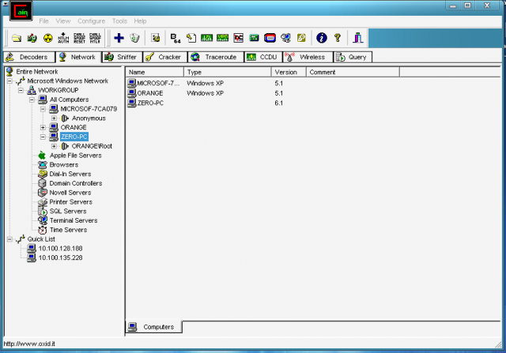The image size is (506, 353).
Task: Click the NTLM AUTH toolbar icon
Action: point(63,38)
